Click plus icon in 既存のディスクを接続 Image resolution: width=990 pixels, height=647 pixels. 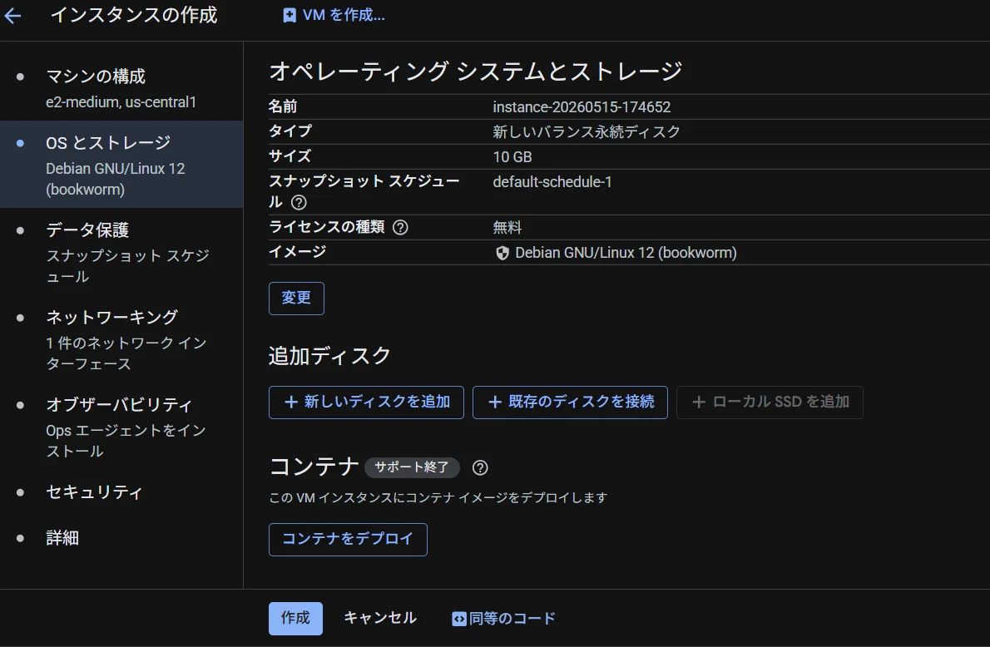495,402
